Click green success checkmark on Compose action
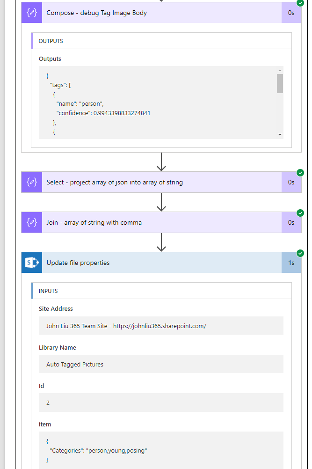312x469 pixels. (300, 3)
